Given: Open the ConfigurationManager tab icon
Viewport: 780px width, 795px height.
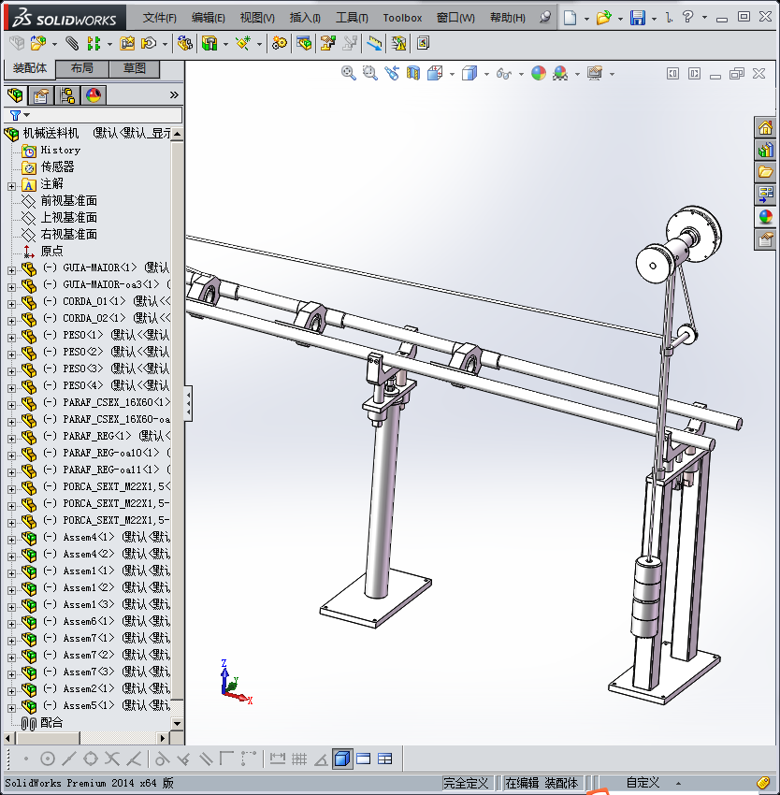Looking at the screenshot, I should [67, 95].
